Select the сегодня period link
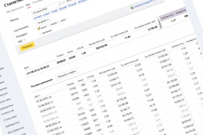This screenshot has height=135, width=203. 38,17
